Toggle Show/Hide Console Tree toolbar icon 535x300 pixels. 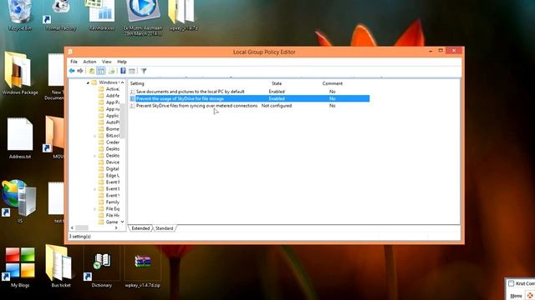101,71
